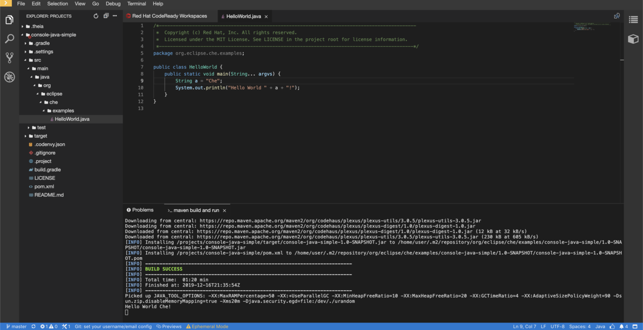
Task: Switch to the Problems tab
Action: pyautogui.click(x=139, y=210)
